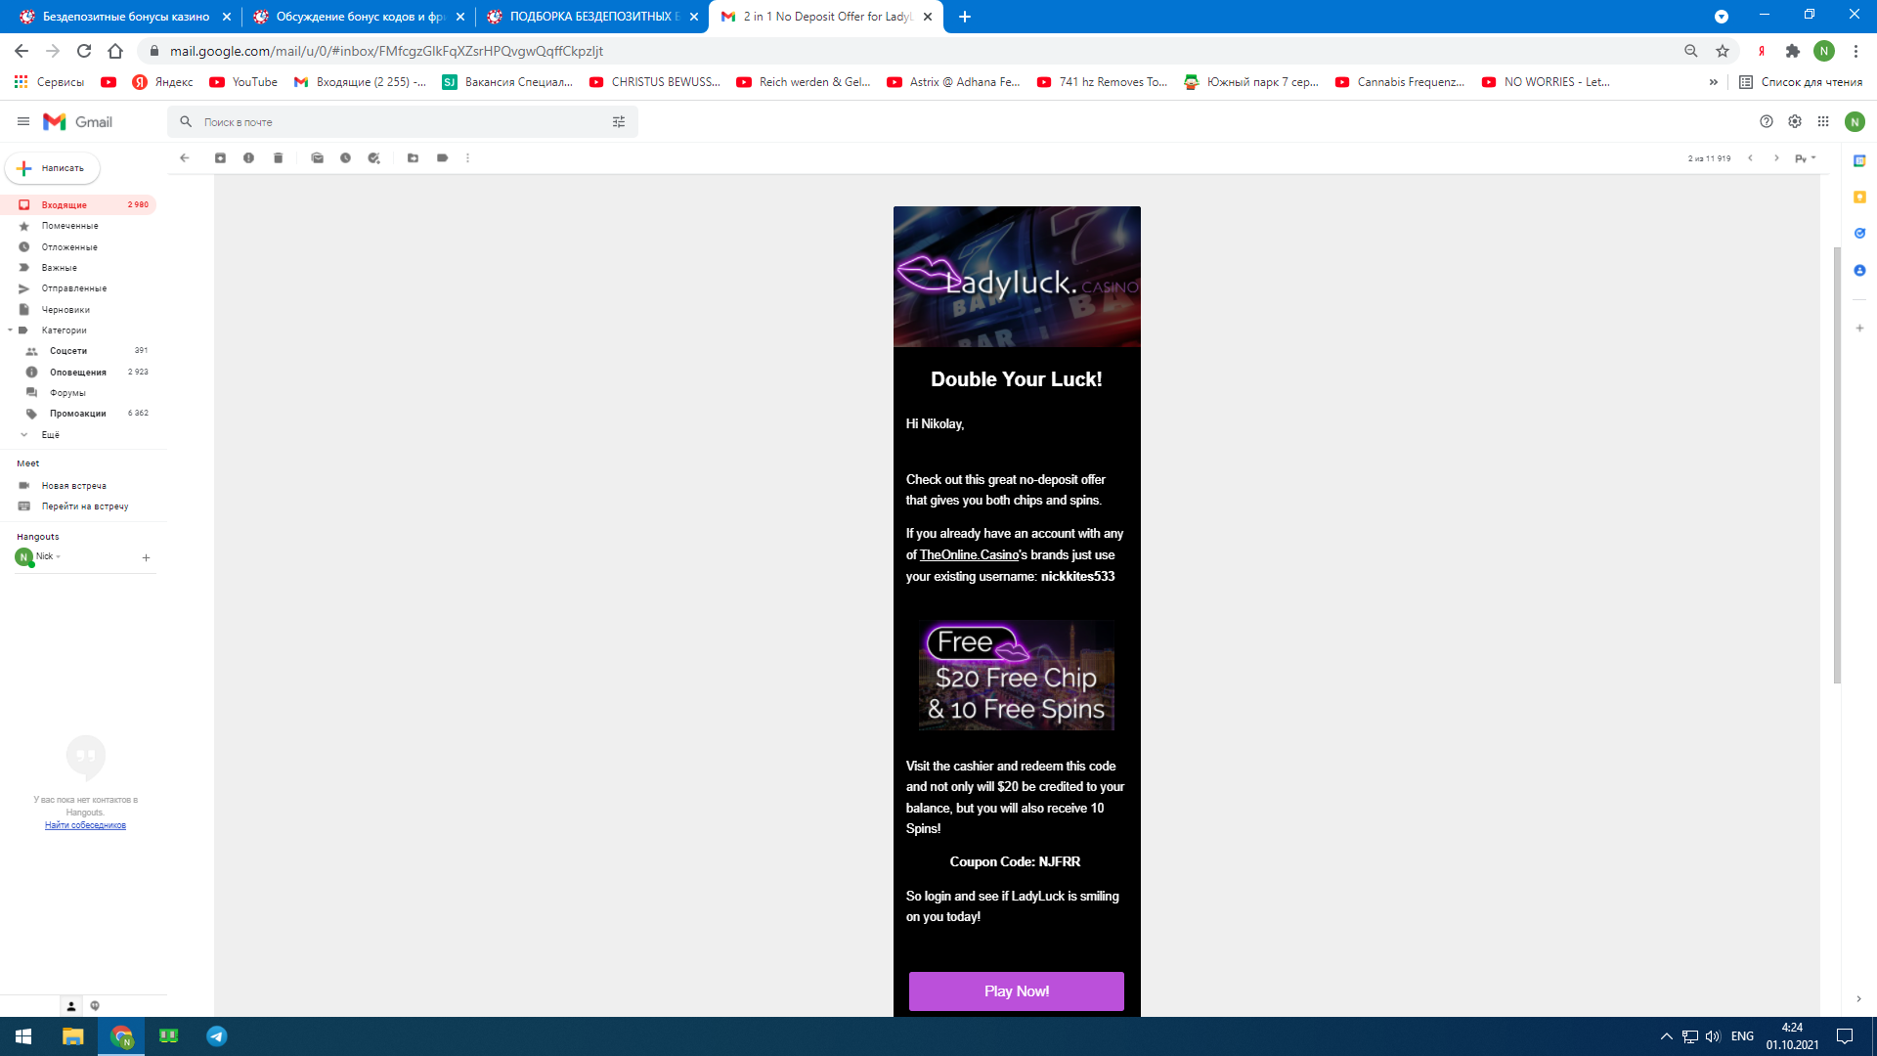1877x1056 pixels.
Task: Open the Move to folder icon
Action: coord(414,158)
